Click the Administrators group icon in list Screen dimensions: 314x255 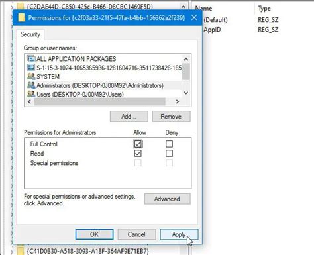pos(31,85)
